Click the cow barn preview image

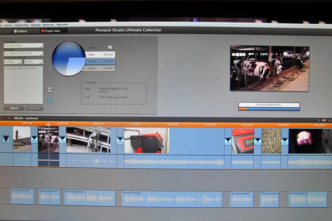tap(270, 68)
